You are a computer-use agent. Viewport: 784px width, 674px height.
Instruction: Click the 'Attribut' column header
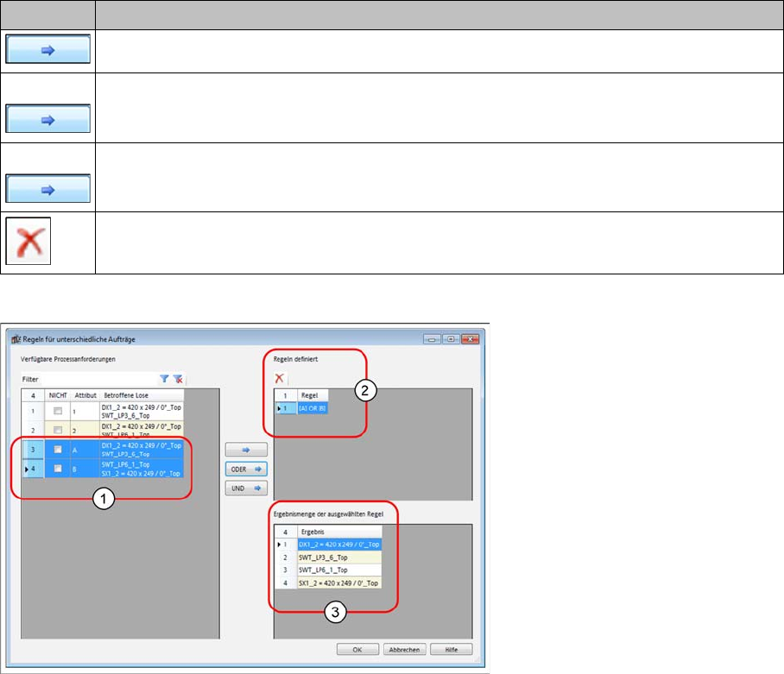pos(85,395)
